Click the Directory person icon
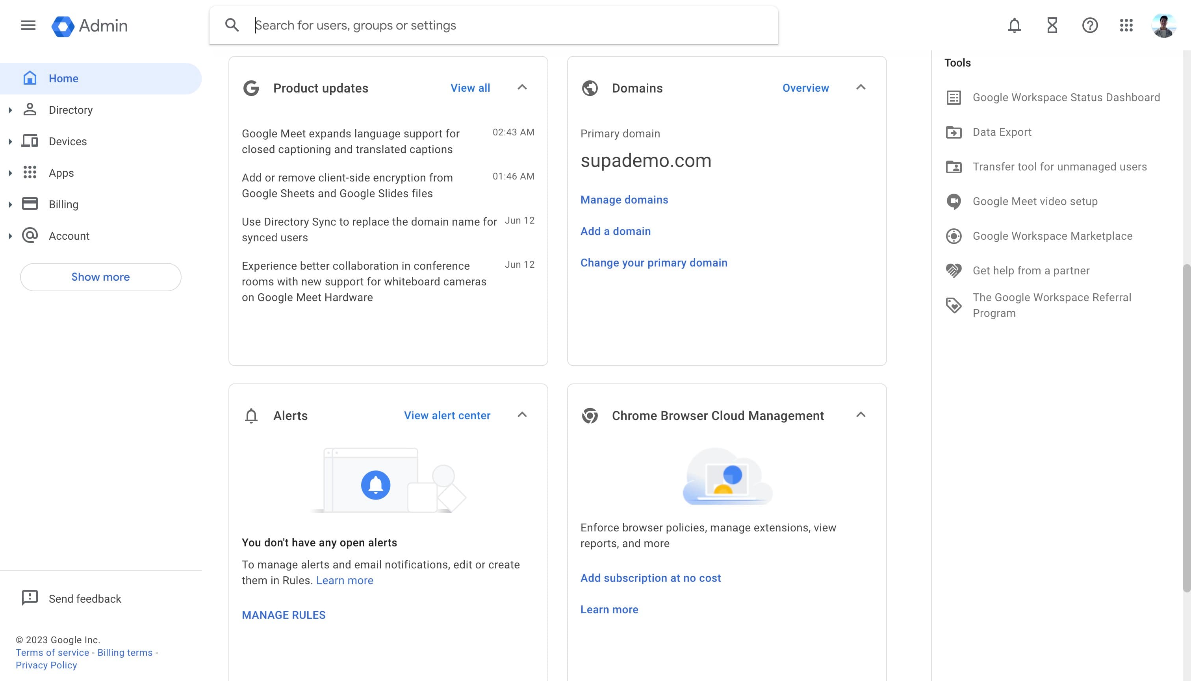Screen dimensions: 1191x681 [x=30, y=109]
